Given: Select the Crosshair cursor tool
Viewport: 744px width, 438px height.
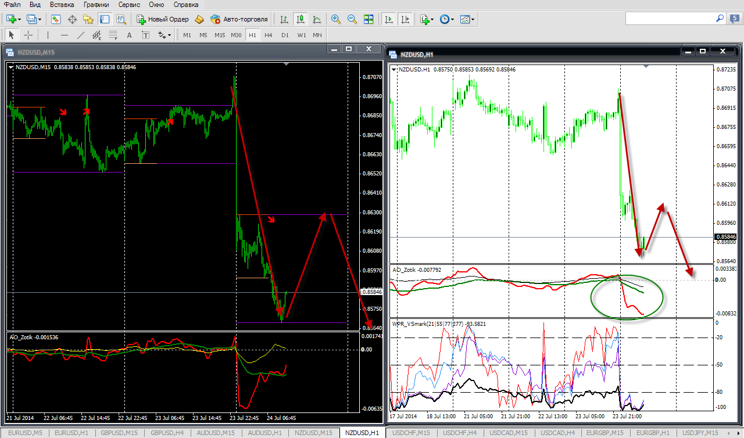Looking at the screenshot, I should click(28, 35).
